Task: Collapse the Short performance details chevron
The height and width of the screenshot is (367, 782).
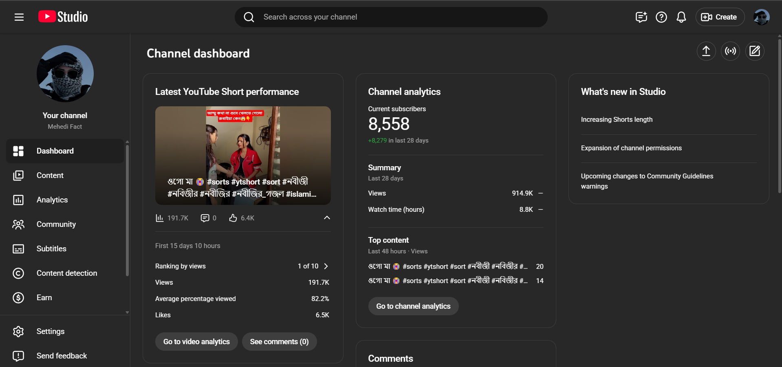Action: click(327, 218)
